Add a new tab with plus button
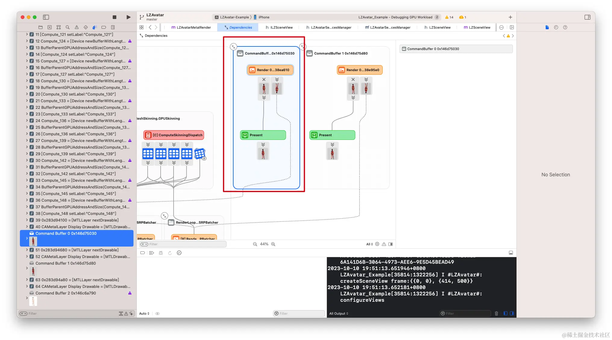 pyautogui.click(x=510, y=17)
